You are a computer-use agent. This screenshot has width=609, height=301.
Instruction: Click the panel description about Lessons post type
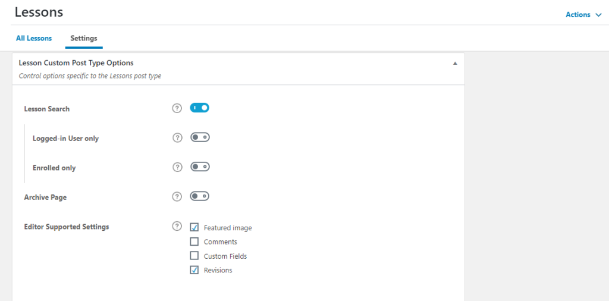click(90, 76)
